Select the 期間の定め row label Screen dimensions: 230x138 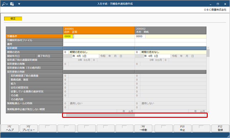(34, 52)
